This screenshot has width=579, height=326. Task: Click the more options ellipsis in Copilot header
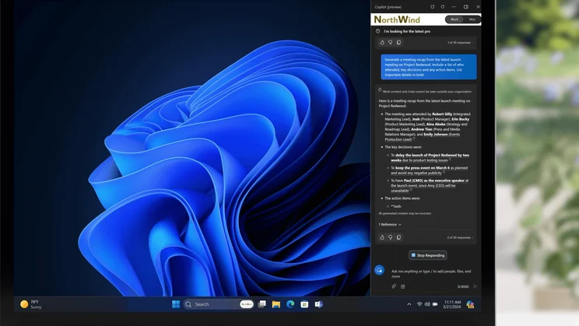coord(454,7)
